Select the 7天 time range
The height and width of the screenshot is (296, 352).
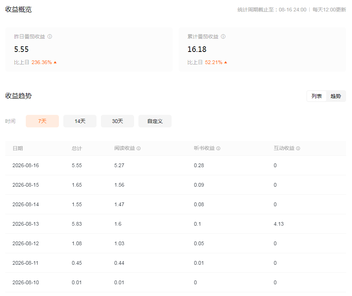[42, 121]
